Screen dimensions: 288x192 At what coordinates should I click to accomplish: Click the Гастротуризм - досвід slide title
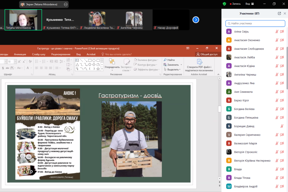(x=130, y=96)
